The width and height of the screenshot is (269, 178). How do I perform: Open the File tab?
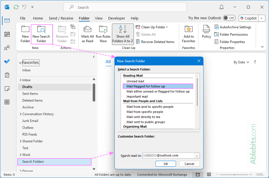(23, 18)
